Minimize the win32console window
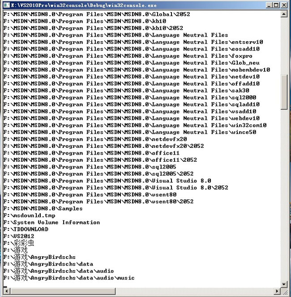The width and height of the screenshot is (291, 297). coord(269,5)
